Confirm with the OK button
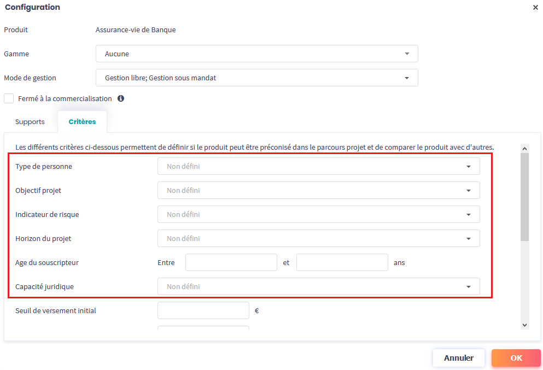 [x=516, y=358]
